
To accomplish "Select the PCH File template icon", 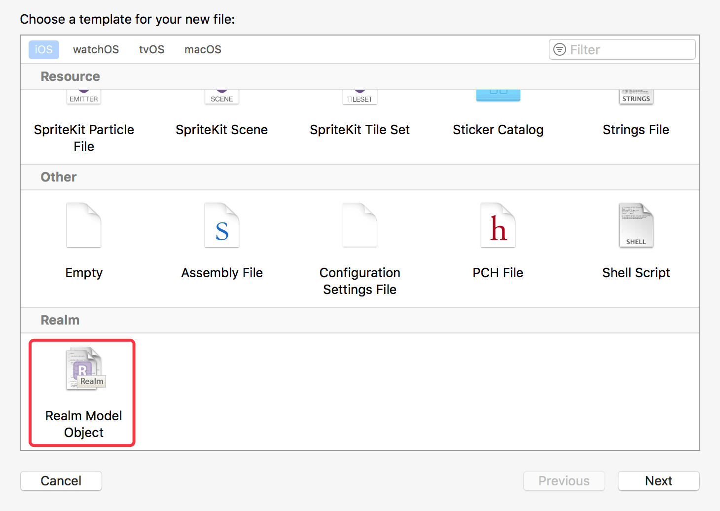I will (x=498, y=225).
